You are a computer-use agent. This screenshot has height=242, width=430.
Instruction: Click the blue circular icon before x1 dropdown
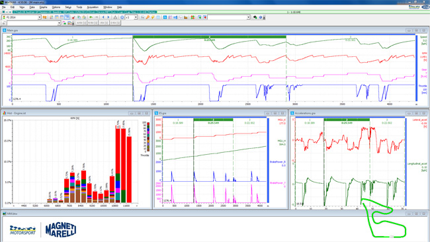pyautogui.click(x=122, y=17)
